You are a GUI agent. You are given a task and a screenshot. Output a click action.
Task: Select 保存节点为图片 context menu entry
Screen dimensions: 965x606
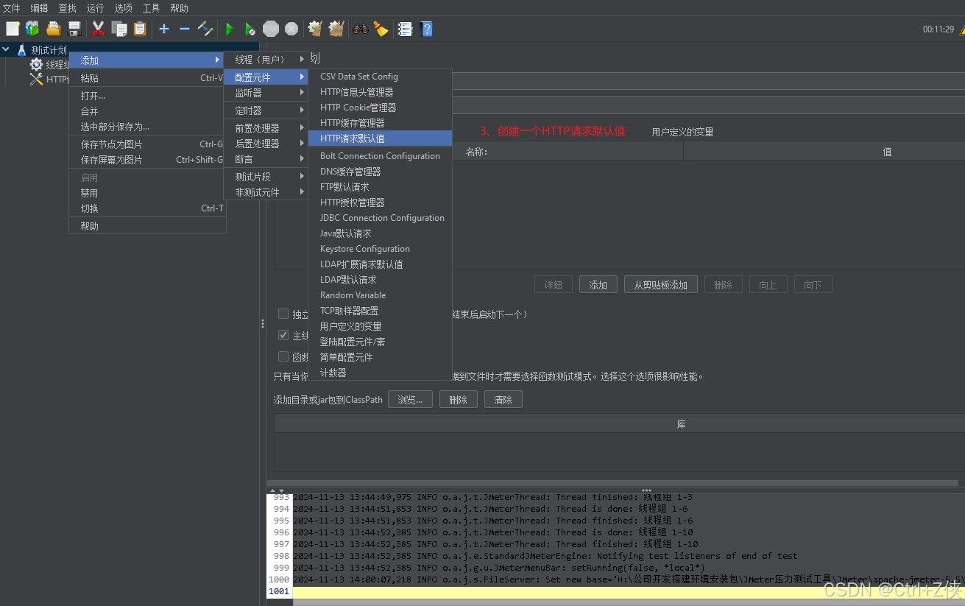[147, 144]
